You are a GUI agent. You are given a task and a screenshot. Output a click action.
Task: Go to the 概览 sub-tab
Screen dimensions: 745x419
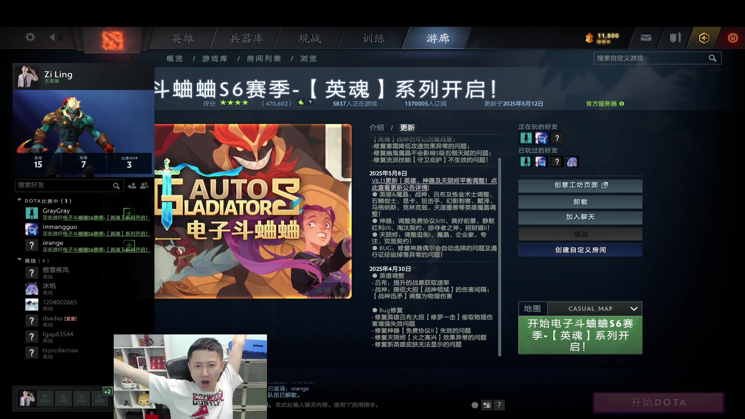[175, 59]
